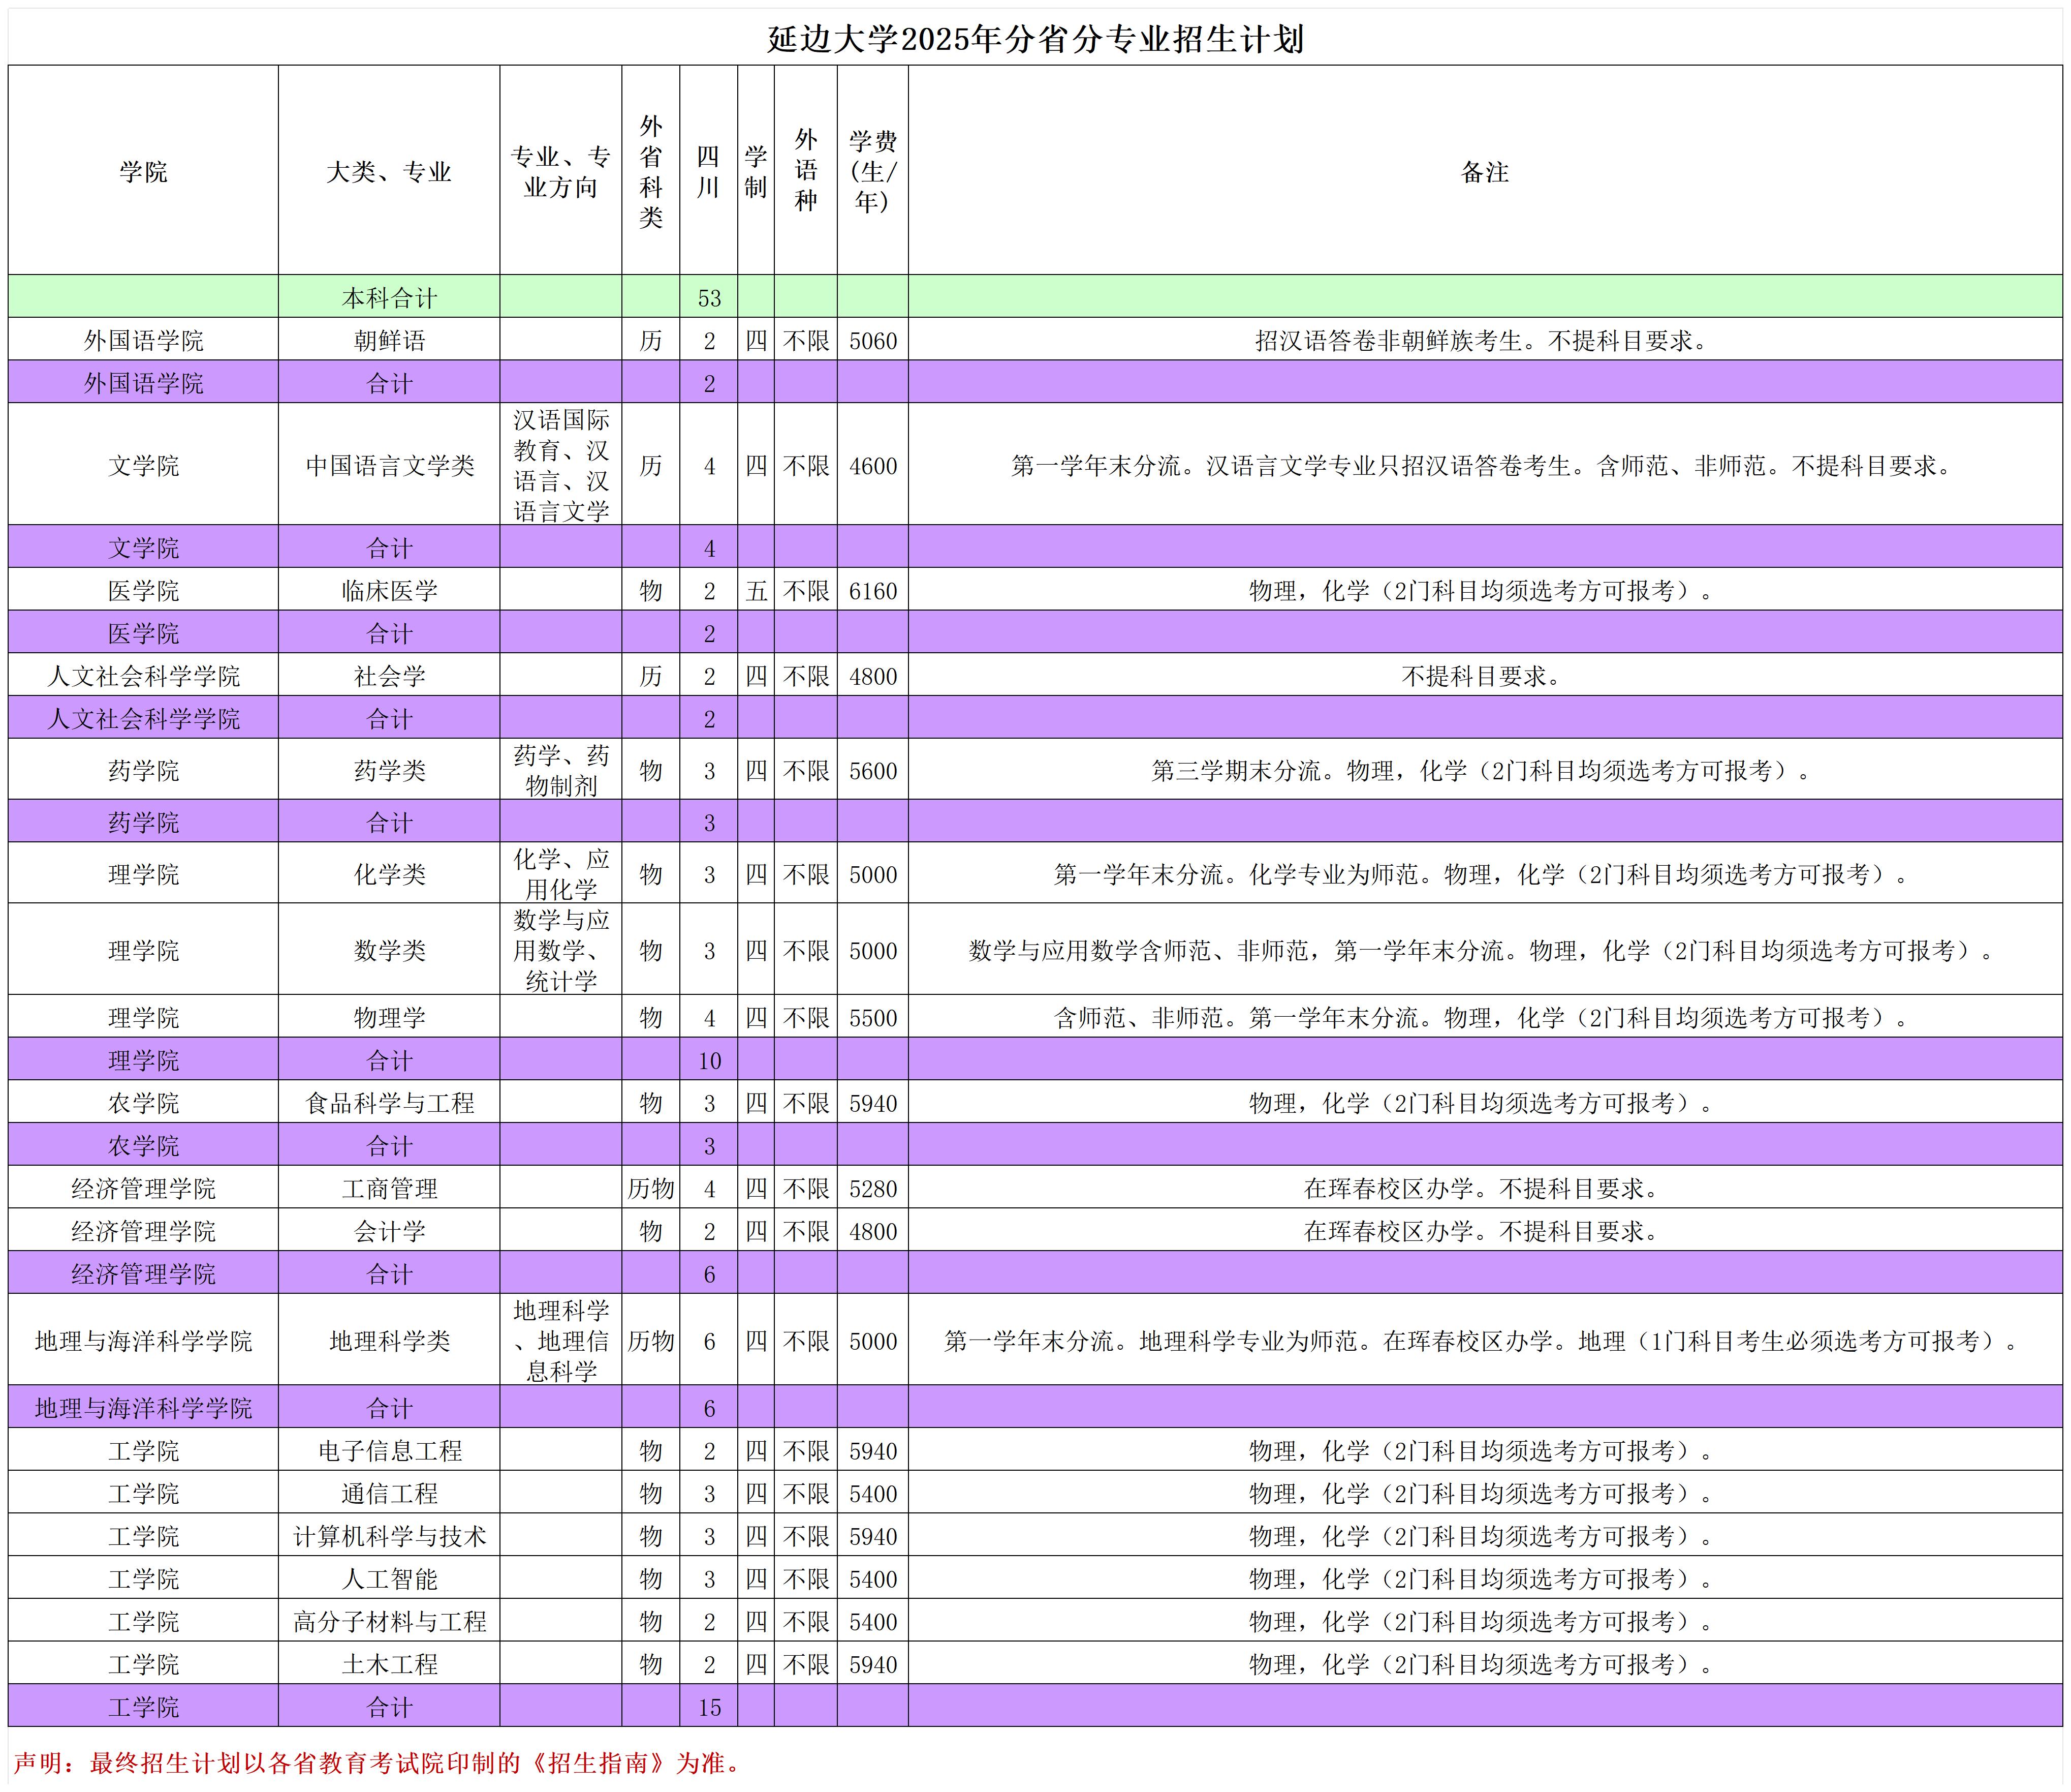Click the 本科合计 cell

tap(389, 297)
